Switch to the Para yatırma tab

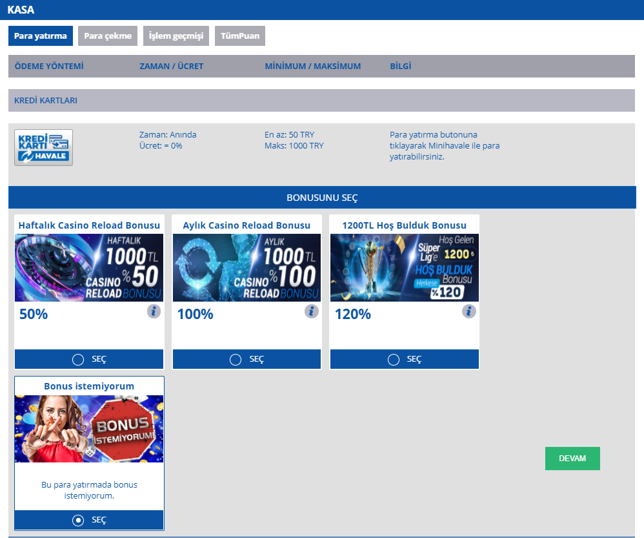tap(41, 36)
